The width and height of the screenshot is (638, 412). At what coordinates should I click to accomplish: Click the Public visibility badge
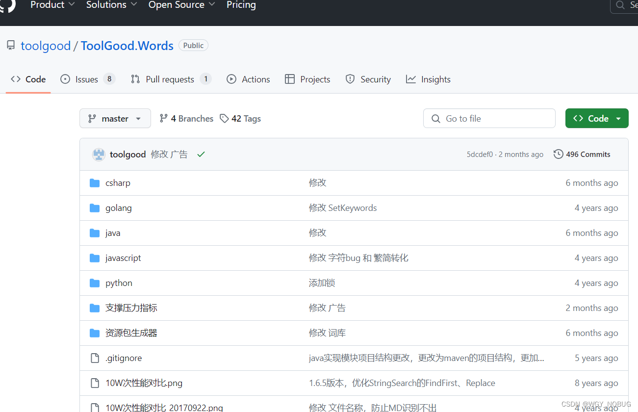193,46
